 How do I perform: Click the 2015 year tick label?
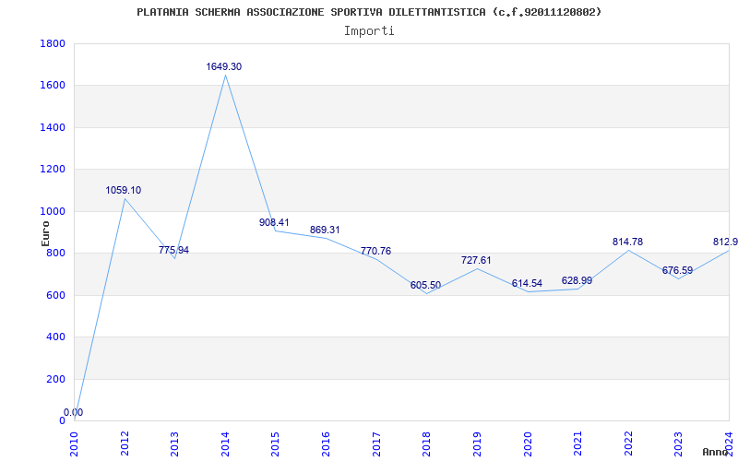pyautogui.click(x=275, y=444)
